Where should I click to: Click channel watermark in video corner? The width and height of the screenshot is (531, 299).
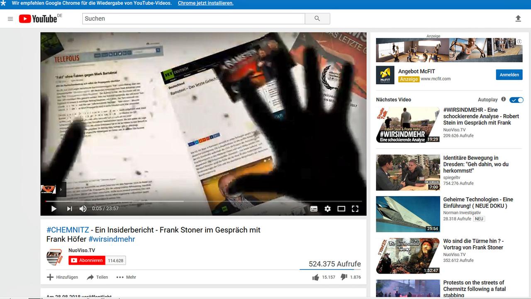(48, 189)
